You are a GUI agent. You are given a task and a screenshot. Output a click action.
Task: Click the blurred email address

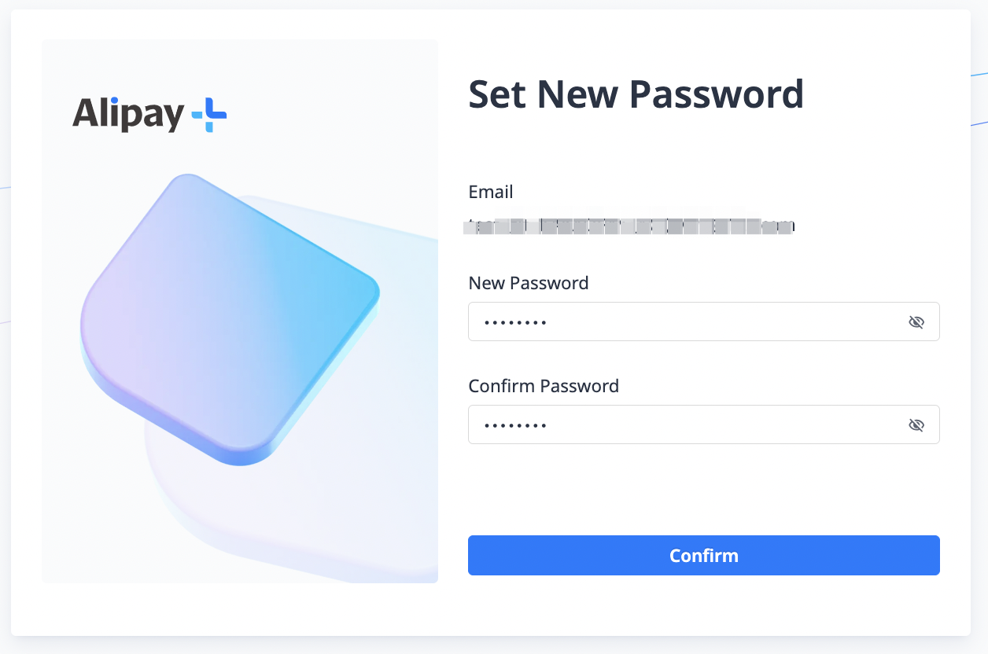[629, 226]
